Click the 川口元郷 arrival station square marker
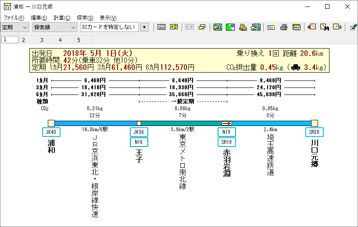The image size is (358, 227). tap(315, 123)
